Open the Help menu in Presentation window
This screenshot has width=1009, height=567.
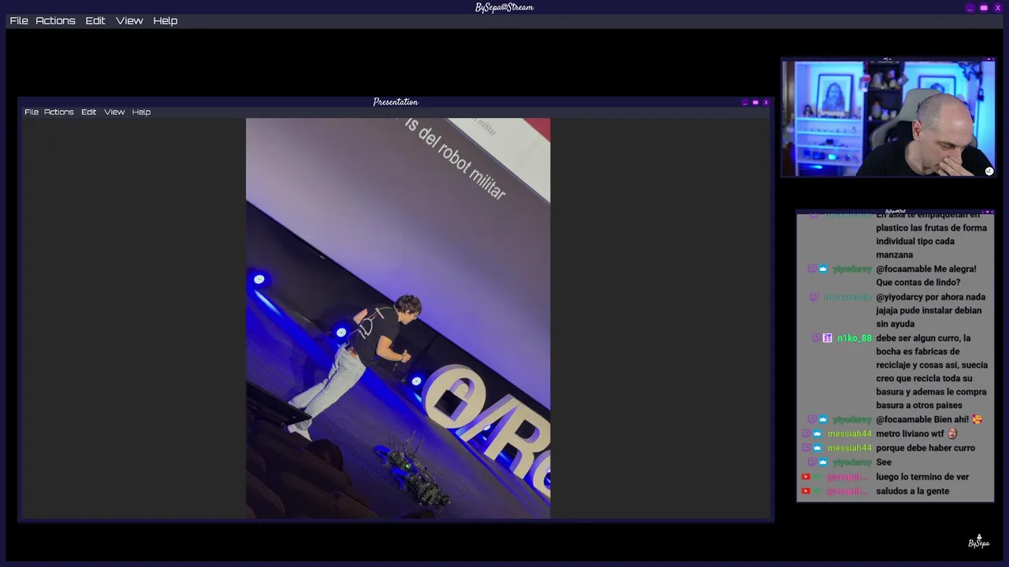point(141,112)
